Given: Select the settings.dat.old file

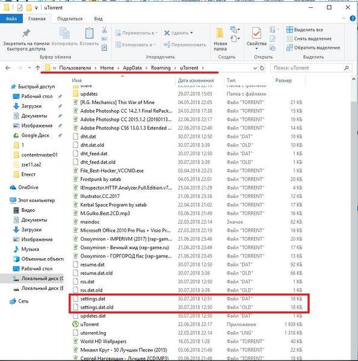Looking at the screenshot, I should pos(189,307).
